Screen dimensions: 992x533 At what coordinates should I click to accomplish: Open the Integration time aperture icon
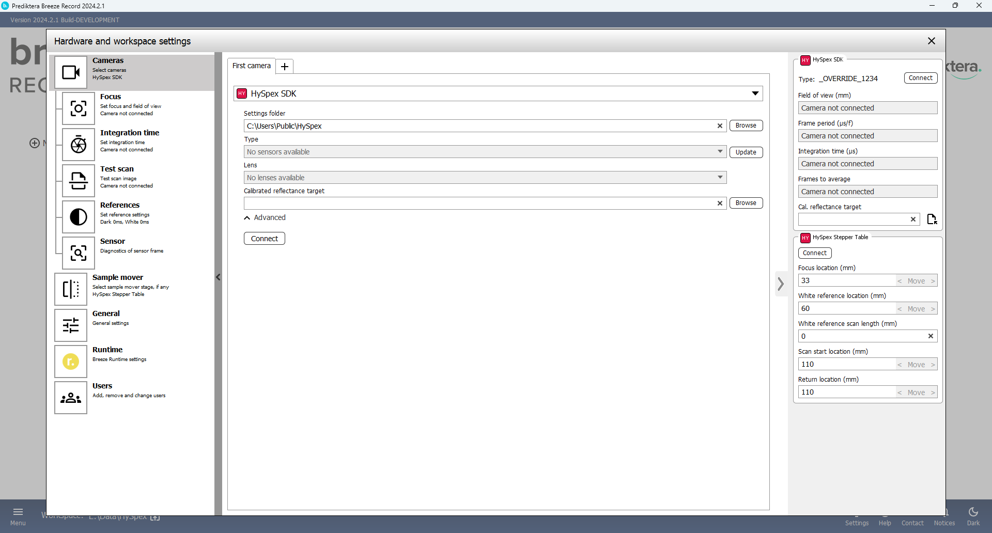pyautogui.click(x=79, y=145)
